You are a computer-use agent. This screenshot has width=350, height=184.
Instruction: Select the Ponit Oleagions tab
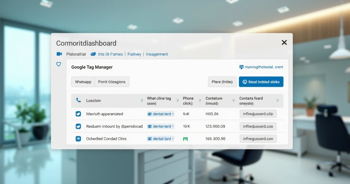click(x=112, y=82)
